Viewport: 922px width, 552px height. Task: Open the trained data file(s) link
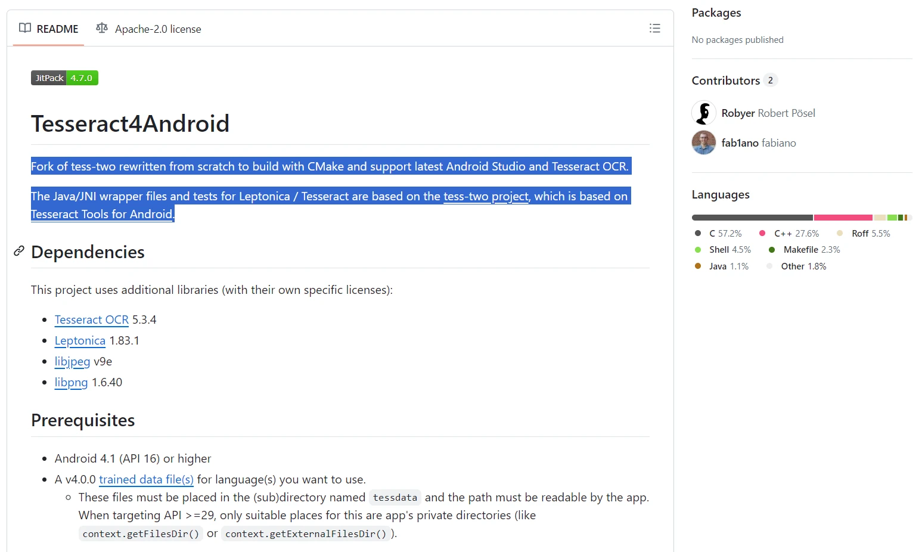tap(146, 479)
